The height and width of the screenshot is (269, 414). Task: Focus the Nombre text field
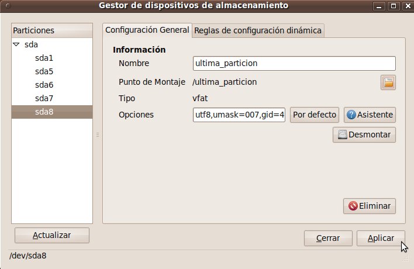pos(294,63)
